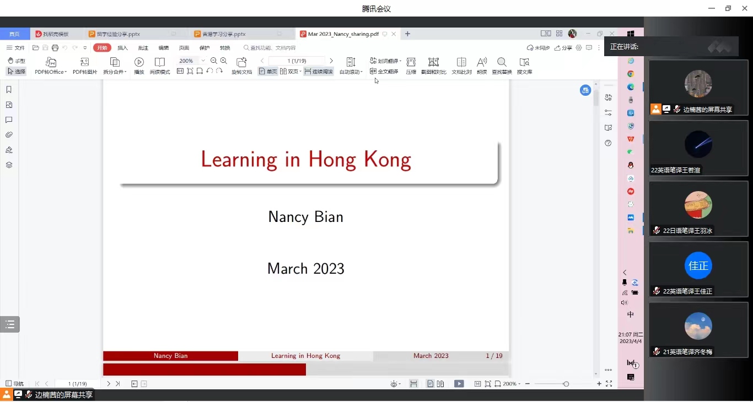Viewport: 753px width, 402px height.
Task: Toggle 单页 single page view
Action: click(268, 72)
